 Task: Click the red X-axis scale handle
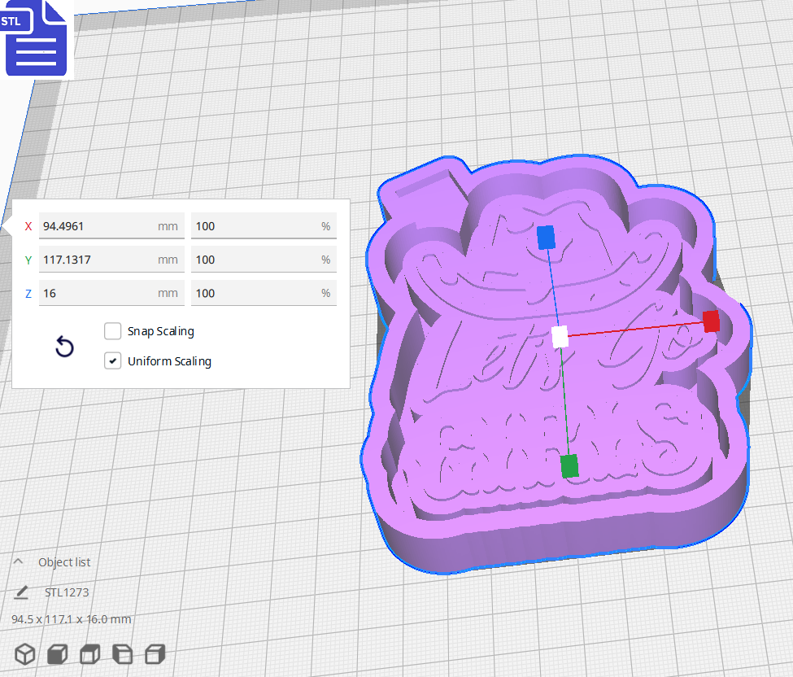[x=712, y=322]
